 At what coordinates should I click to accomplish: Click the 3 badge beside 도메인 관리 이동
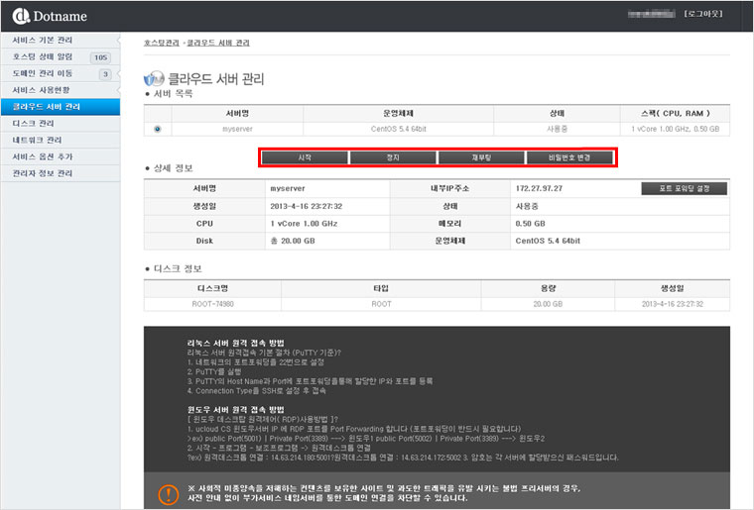104,74
